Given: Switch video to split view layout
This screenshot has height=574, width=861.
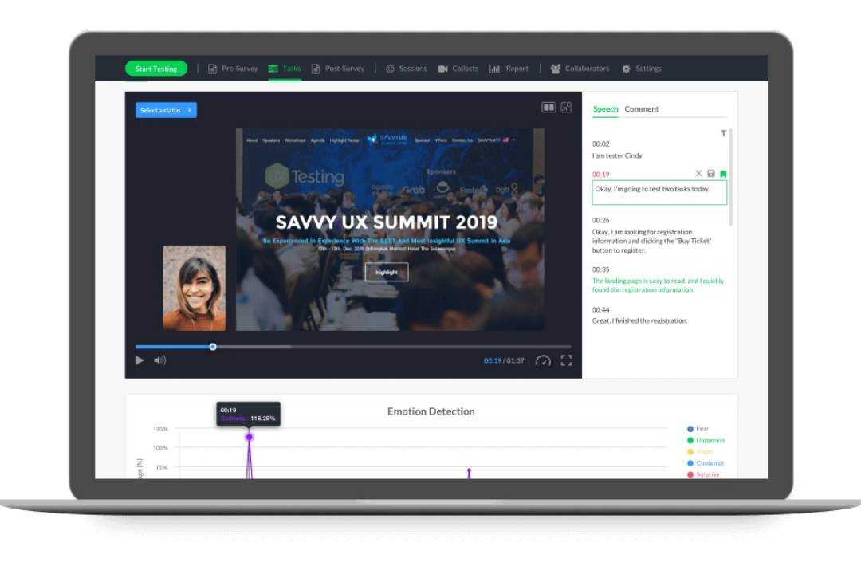Looking at the screenshot, I should click(x=548, y=107).
